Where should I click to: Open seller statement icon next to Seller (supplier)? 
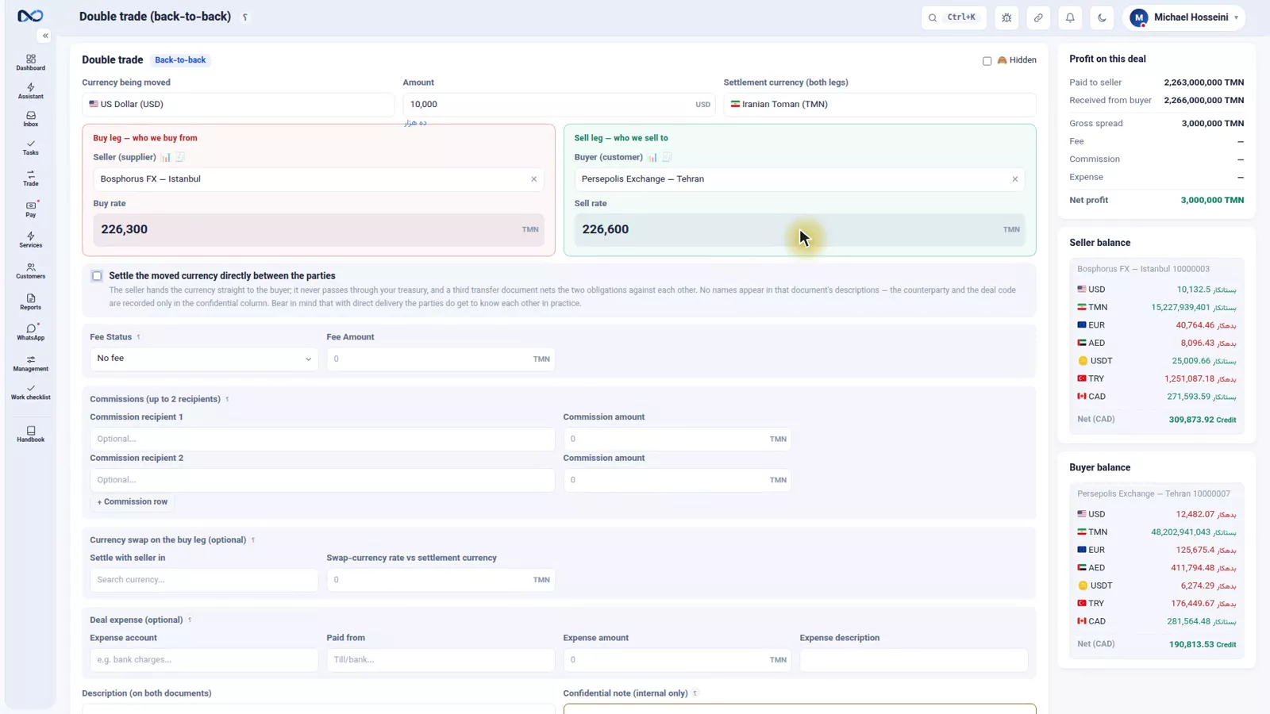point(180,157)
